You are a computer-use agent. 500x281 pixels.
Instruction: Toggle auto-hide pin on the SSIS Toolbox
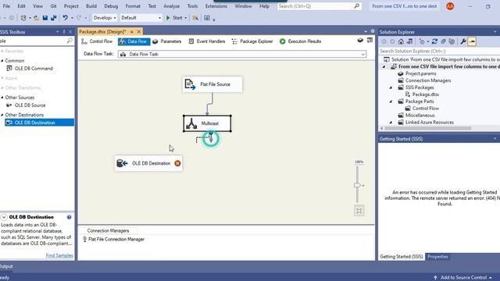(64, 32)
